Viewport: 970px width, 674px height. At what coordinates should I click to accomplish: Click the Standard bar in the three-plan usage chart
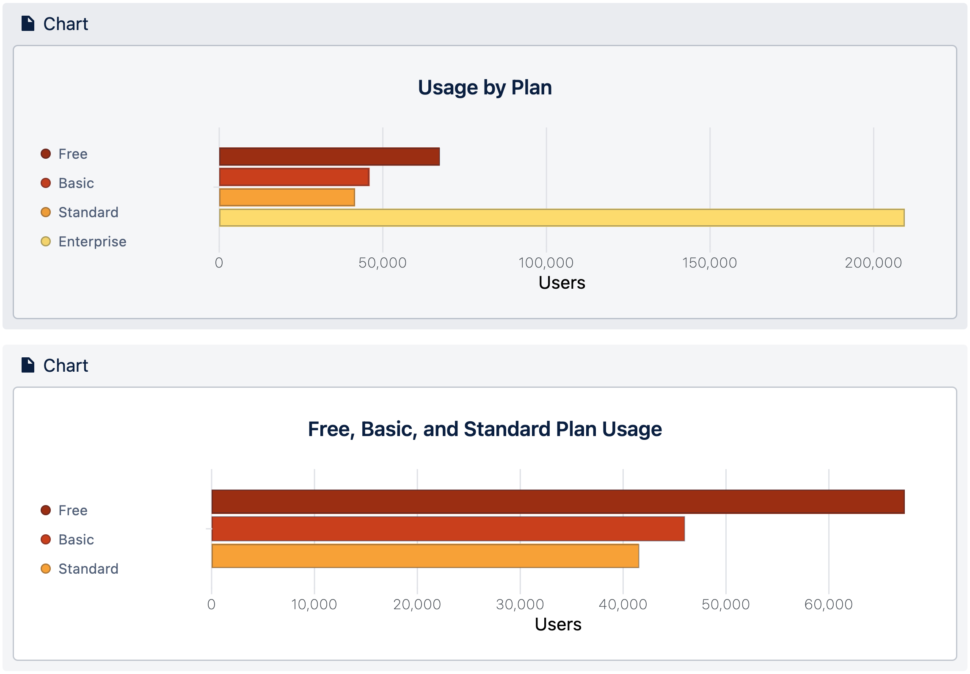click(x=425, y=556)
